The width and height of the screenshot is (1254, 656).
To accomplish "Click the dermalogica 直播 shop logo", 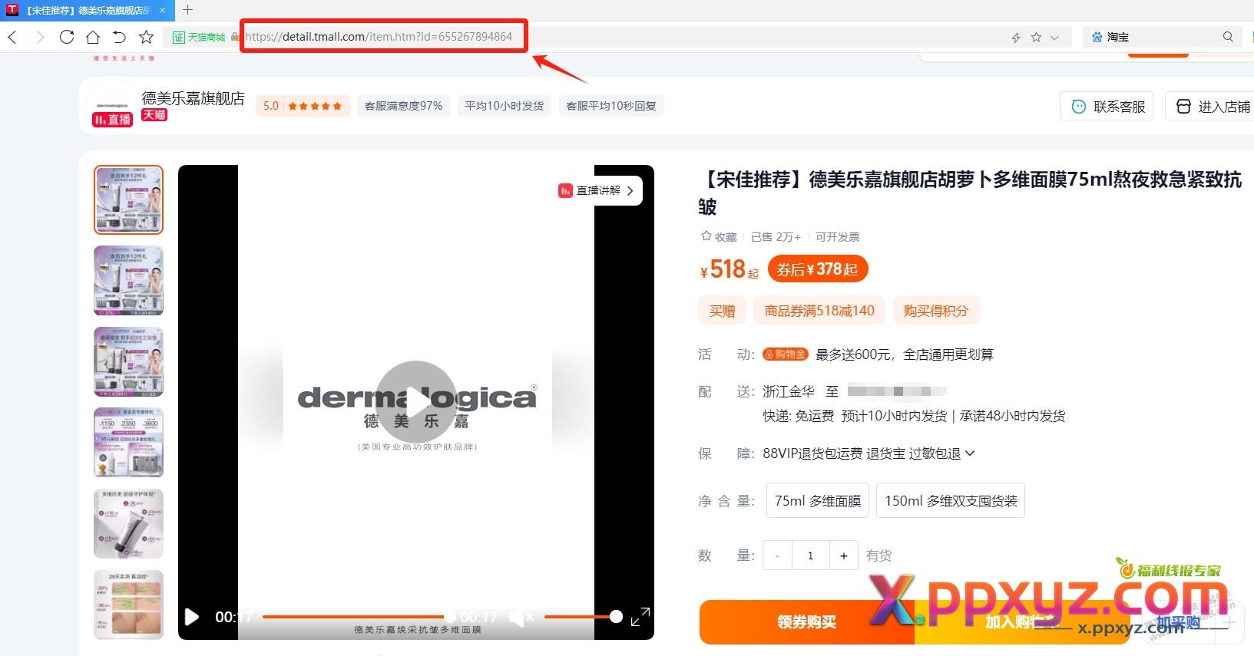I will [112, 106].
